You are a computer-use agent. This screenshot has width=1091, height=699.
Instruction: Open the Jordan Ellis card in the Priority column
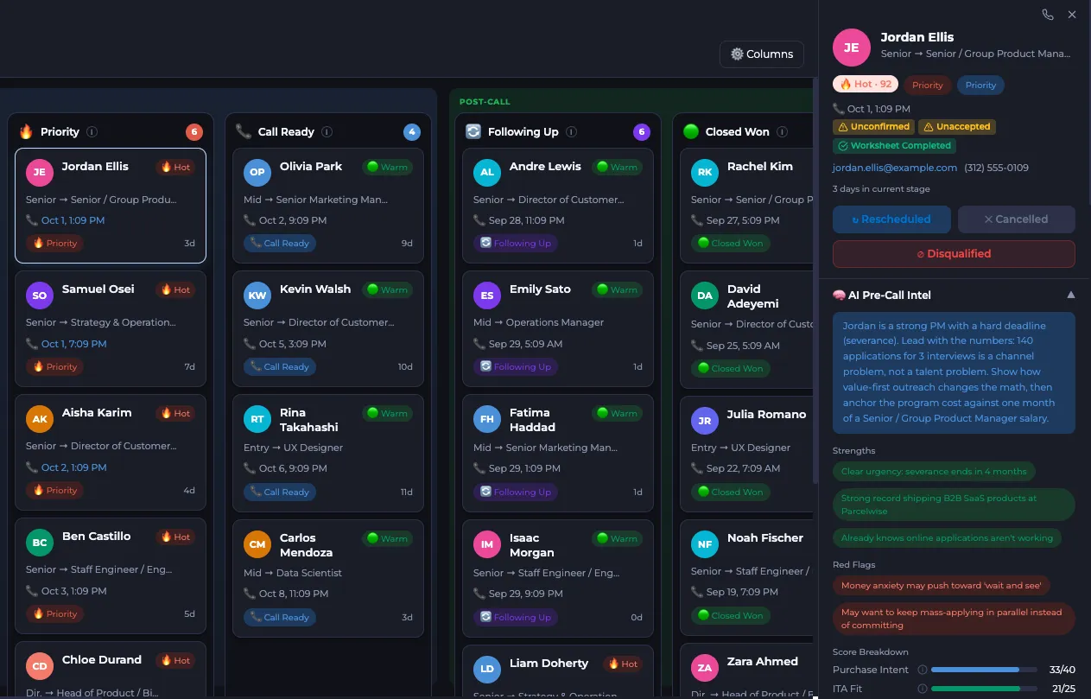111,205
